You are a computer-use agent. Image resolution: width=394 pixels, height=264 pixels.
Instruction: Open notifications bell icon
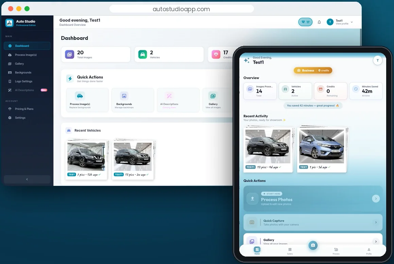[x=319, y=22]
